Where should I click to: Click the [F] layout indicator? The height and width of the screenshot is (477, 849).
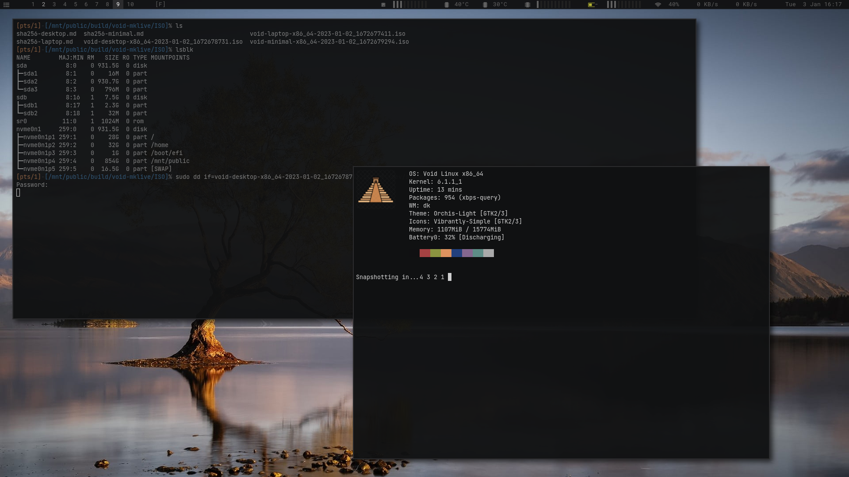161,4
